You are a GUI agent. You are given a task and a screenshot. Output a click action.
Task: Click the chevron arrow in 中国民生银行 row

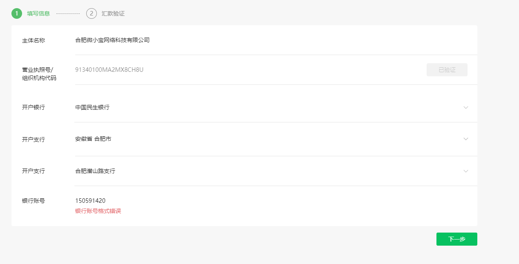point(465,108)
